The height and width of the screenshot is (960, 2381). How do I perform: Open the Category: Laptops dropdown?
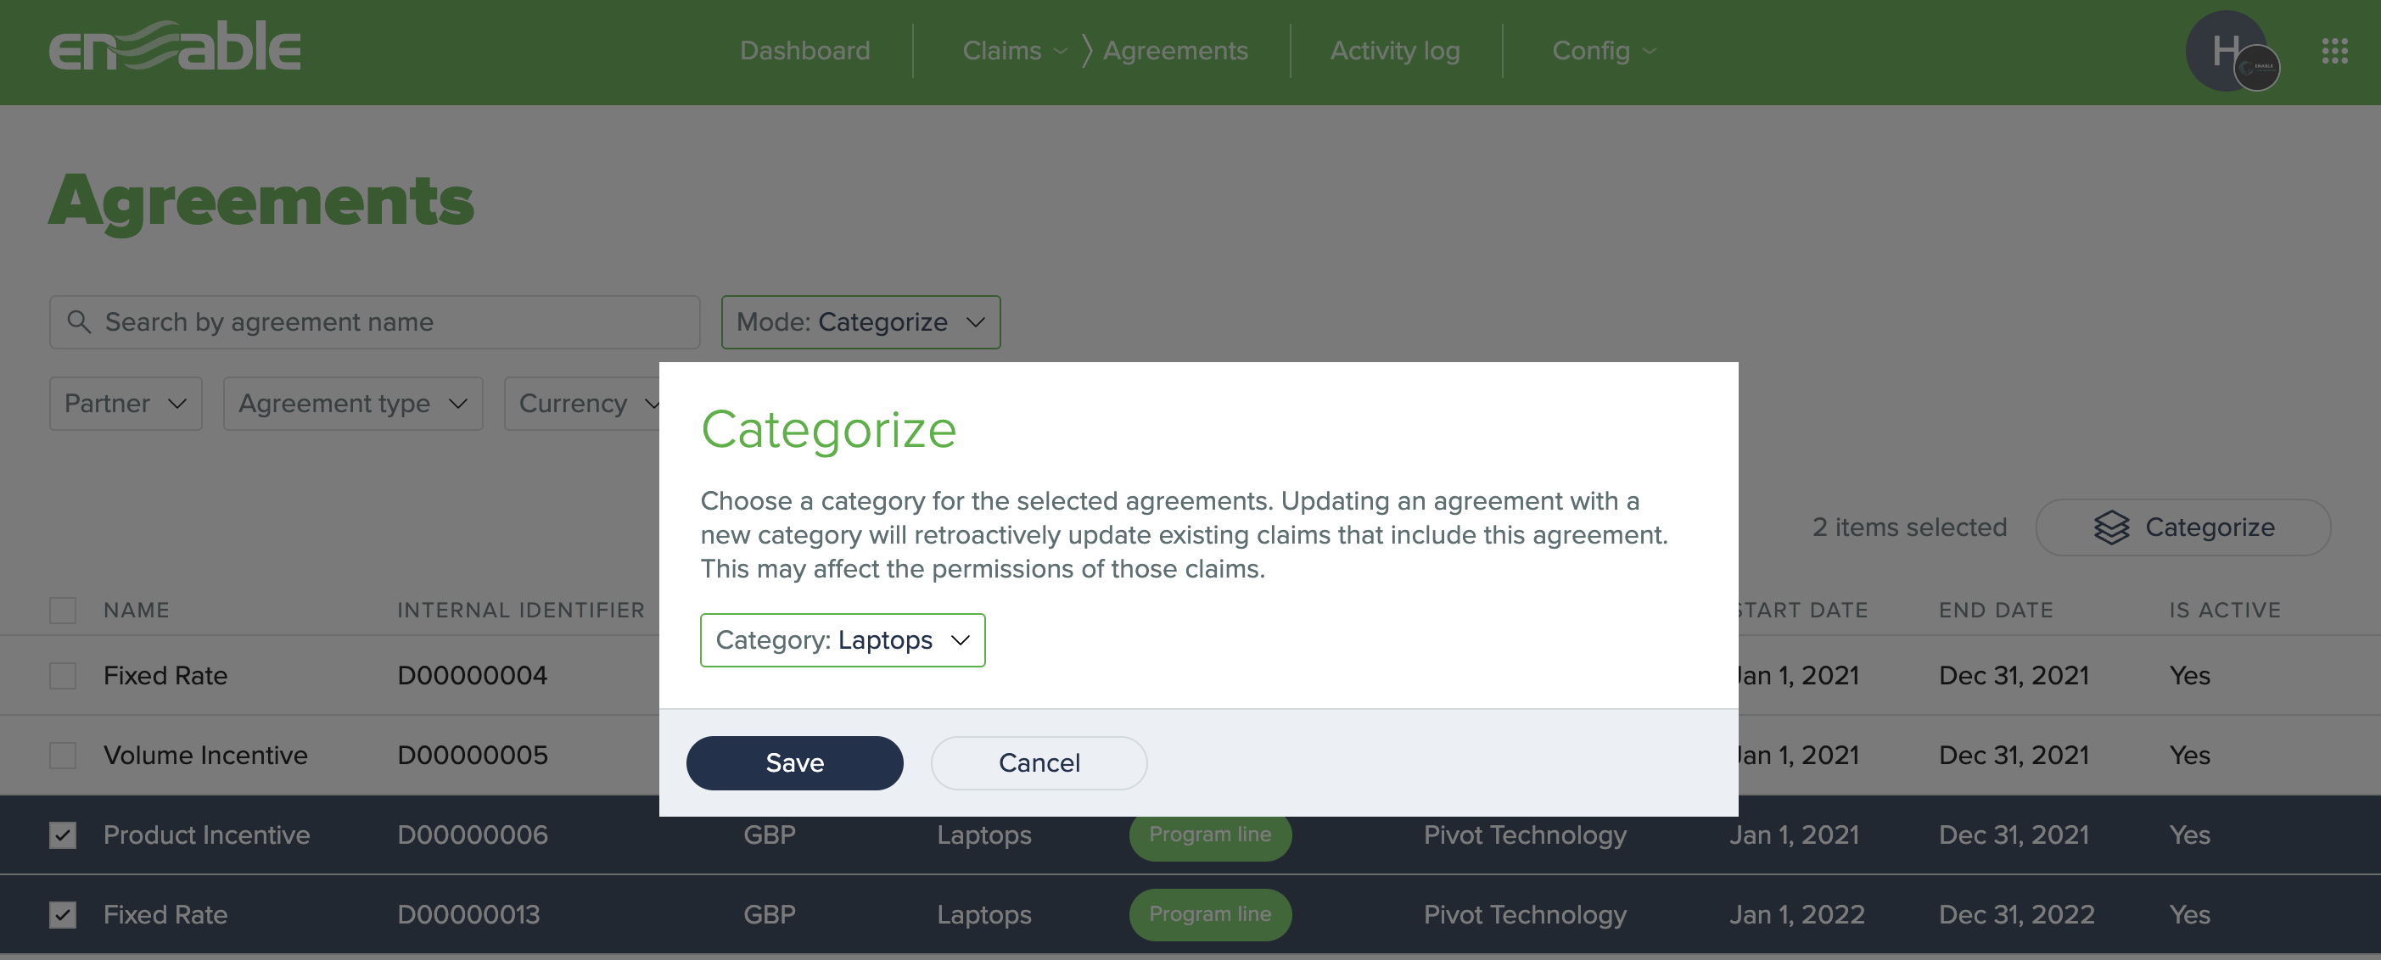click(x=842, y=639)
